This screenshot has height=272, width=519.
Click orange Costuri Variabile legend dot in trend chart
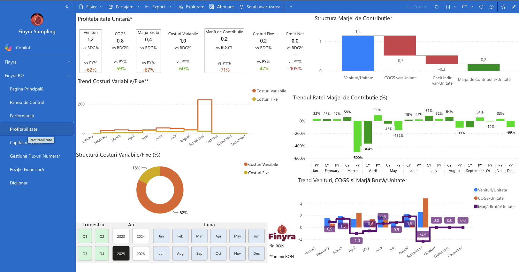[x=254, y=91]
